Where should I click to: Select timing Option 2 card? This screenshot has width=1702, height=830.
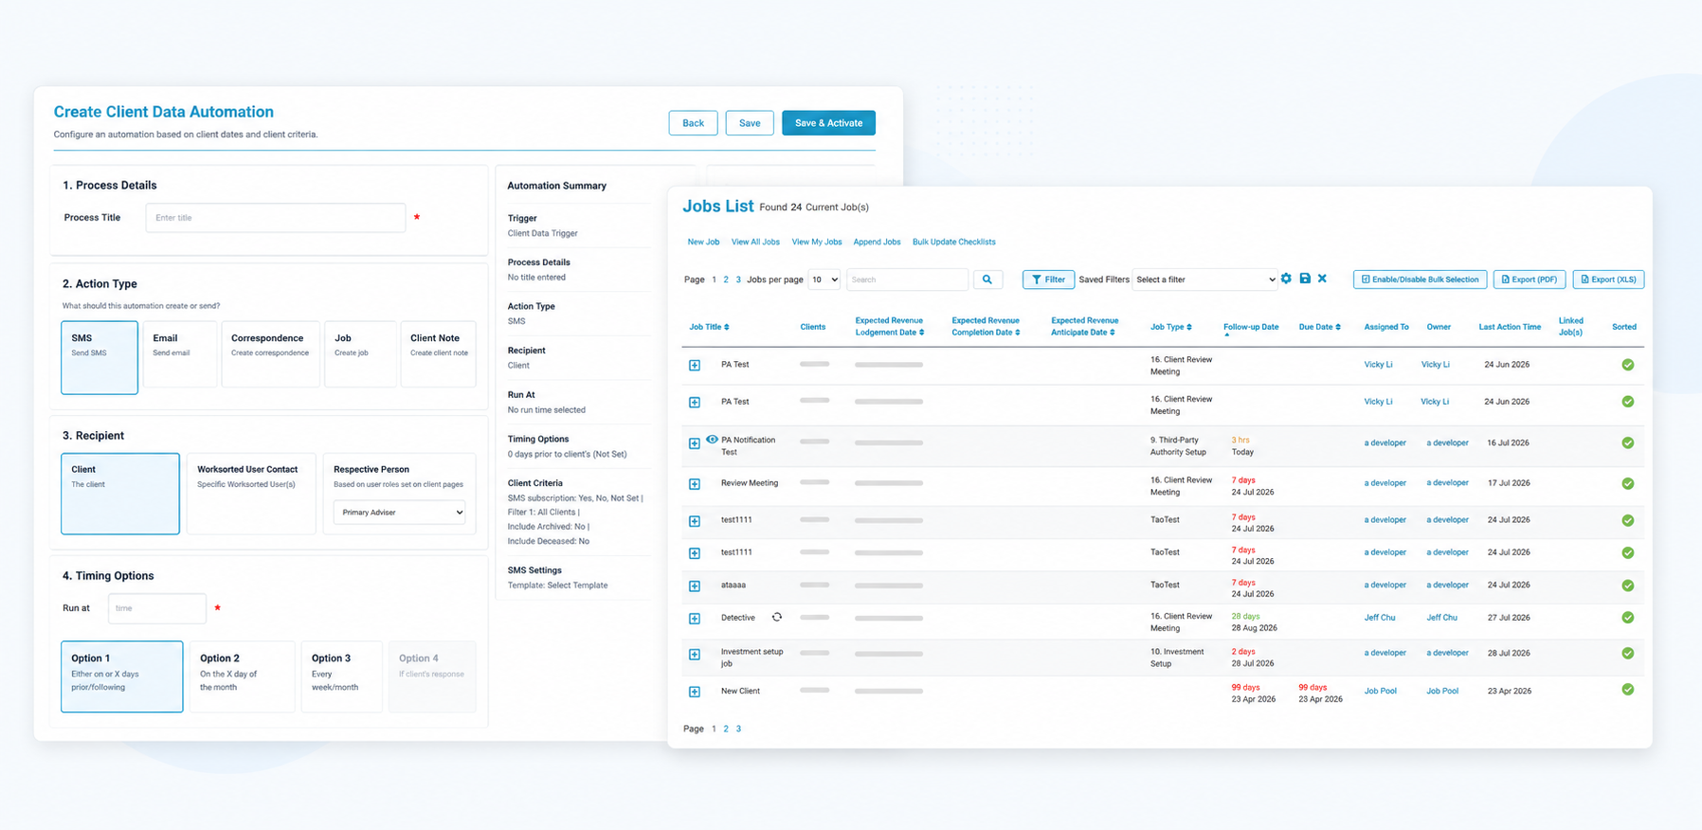[x=242, y=677]
